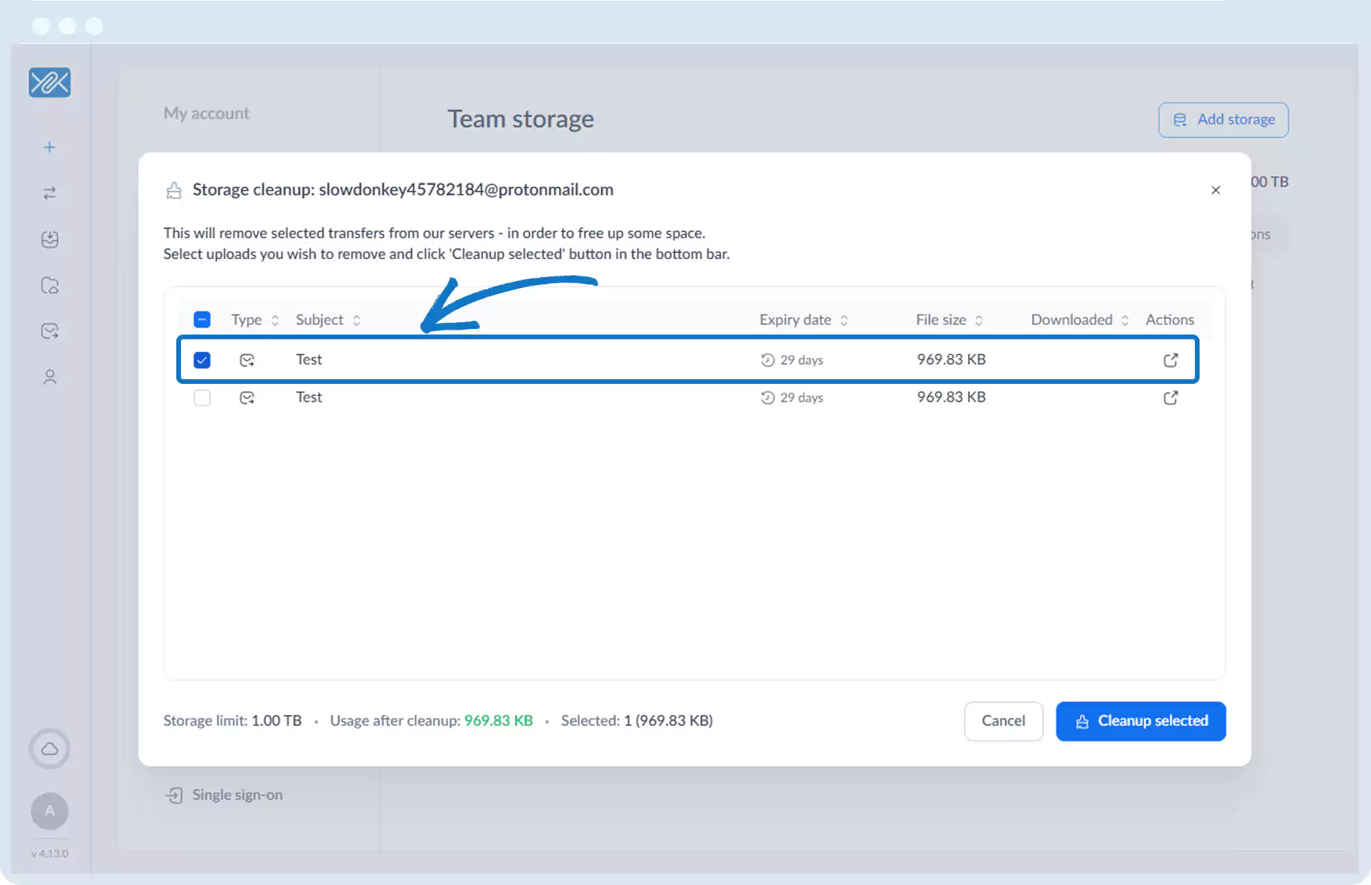The height and width of the screenshot is (885, 1371).
Task: Click the user avatar A
Action: (49, 811)
